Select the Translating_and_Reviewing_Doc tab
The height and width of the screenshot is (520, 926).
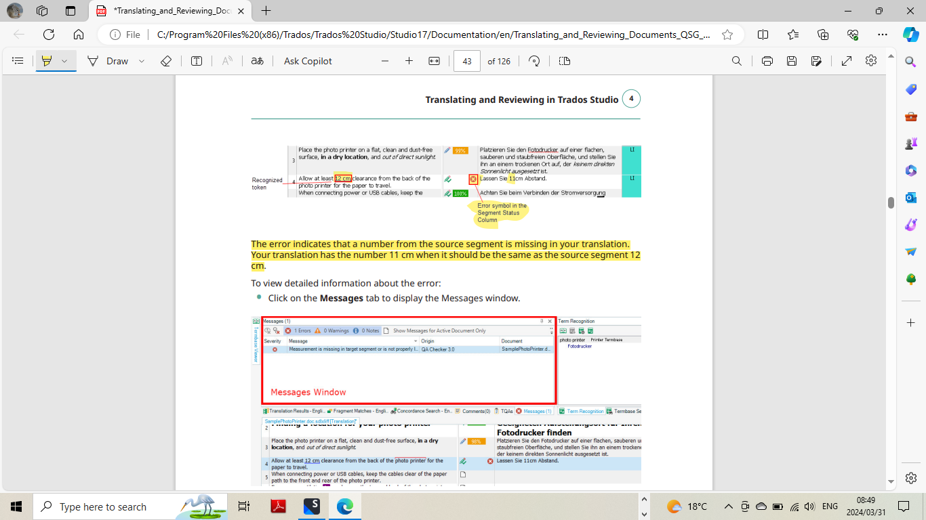coord(172,11)
